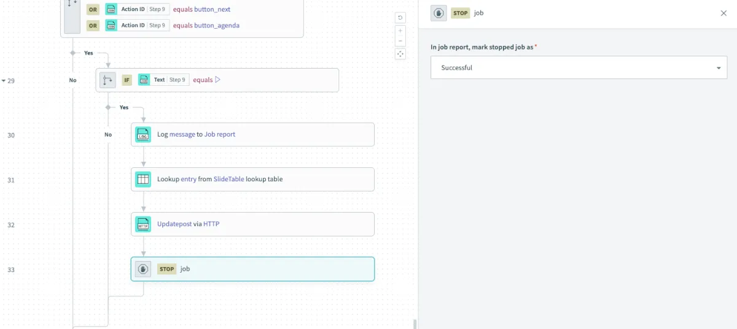Click the stop icon in the panel header
The height and width of the screenshot is (329, 737).
tap(439, 13)
